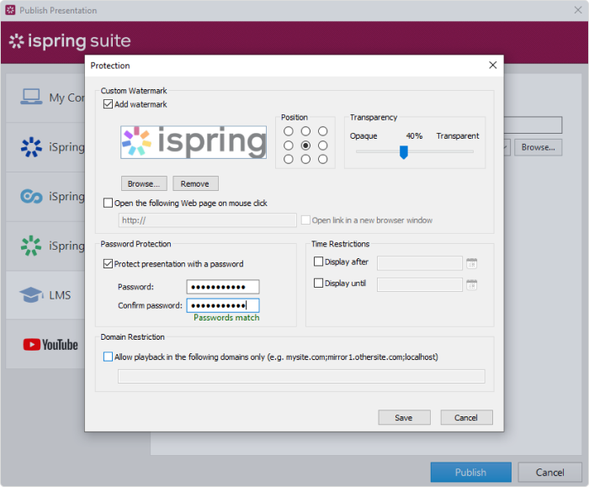The image size is (589, 487).
Task: Click the Password input field
Action: (x=223, y=287)
